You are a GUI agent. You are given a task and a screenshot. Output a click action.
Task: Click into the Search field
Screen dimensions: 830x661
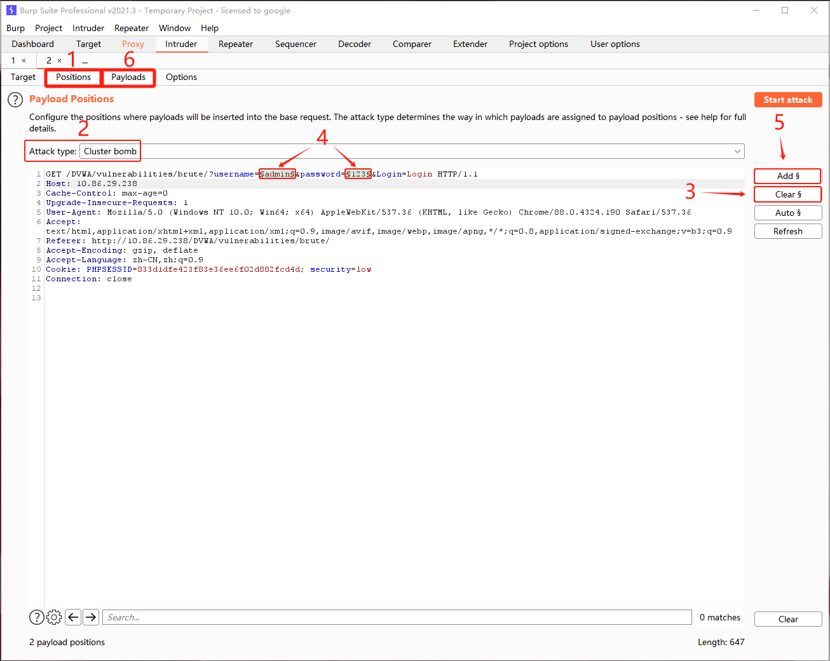coord(397,617)
